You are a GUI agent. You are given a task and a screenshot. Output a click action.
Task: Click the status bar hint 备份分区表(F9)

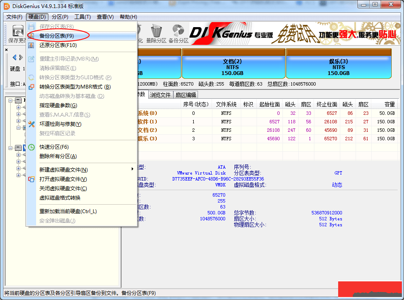[x=138, y=293]
